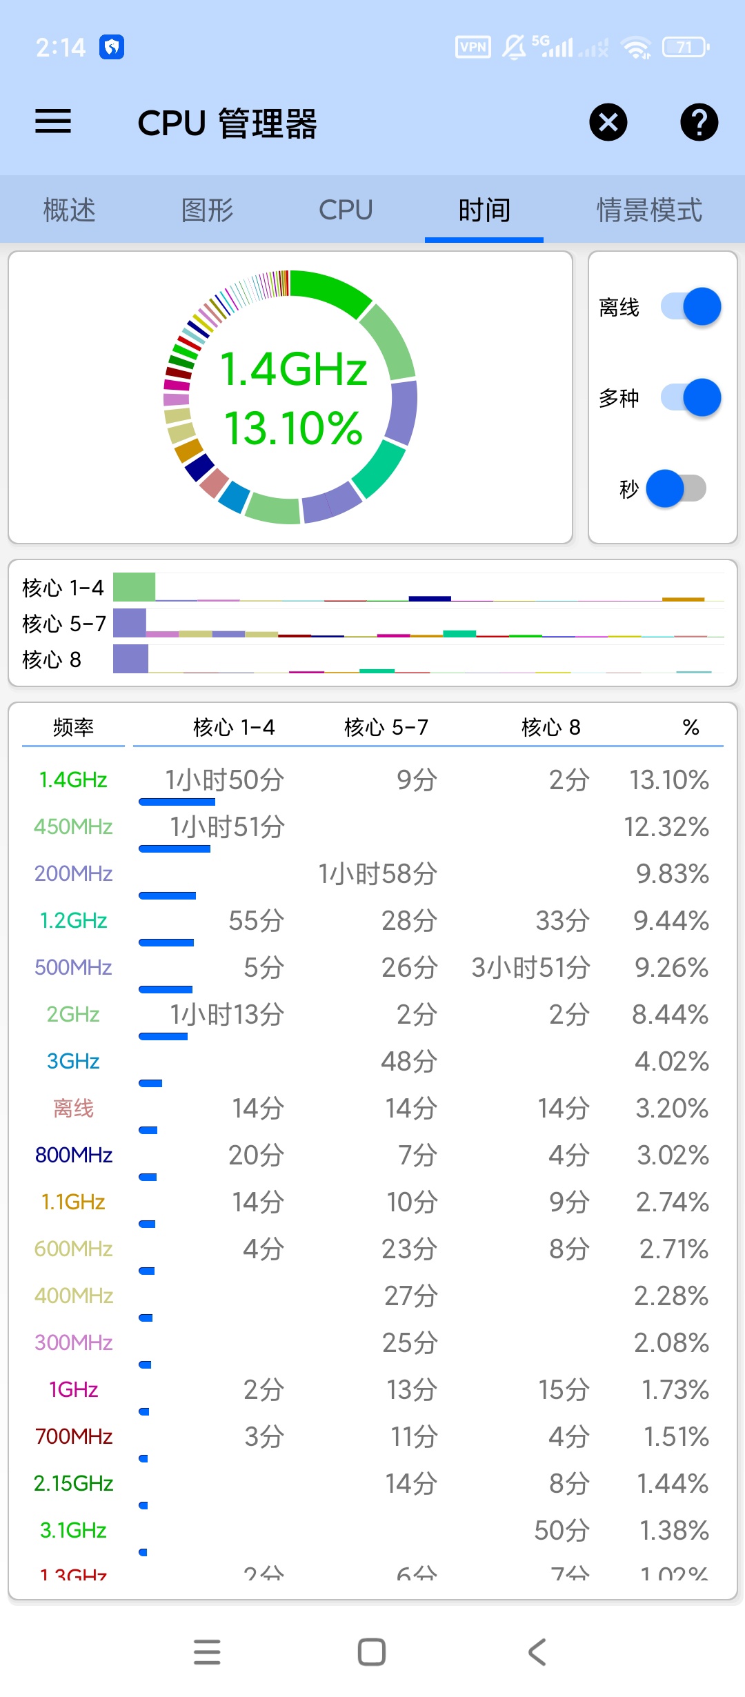The image size is (745, 1697).
Task: Switch to the 图形 tab
Action: (x=207, y=210)
